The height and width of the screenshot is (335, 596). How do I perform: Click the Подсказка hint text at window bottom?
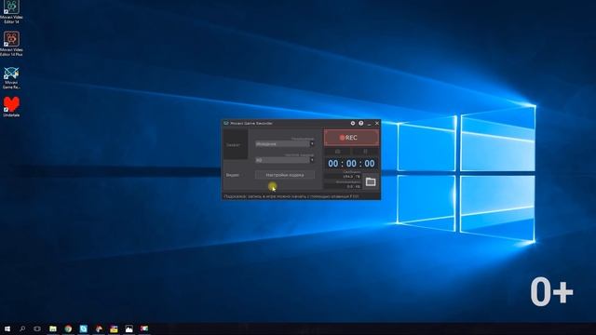click(291, 196)
